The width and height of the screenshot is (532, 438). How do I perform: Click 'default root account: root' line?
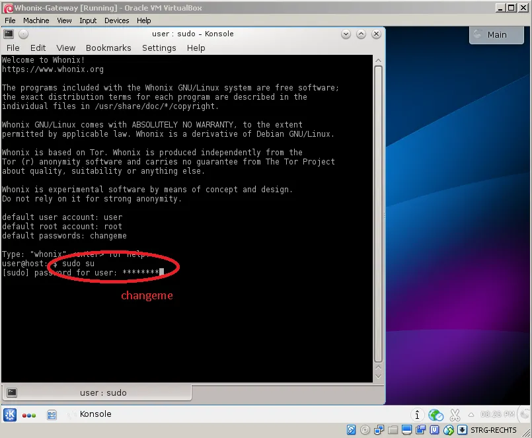click(62, 227)
